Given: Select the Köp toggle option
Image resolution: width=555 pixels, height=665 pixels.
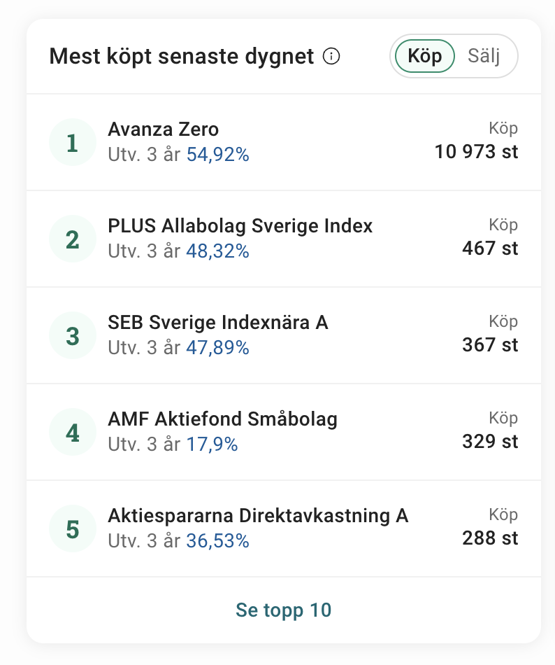Looking at the screenshot, I should [424, 56].
